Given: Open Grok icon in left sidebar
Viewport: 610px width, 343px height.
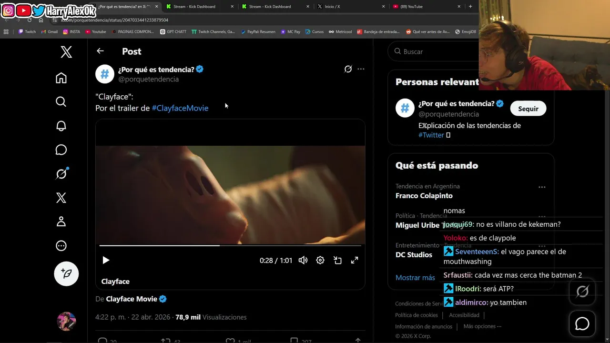Looking at the screenshot, I should pos(61,174).
